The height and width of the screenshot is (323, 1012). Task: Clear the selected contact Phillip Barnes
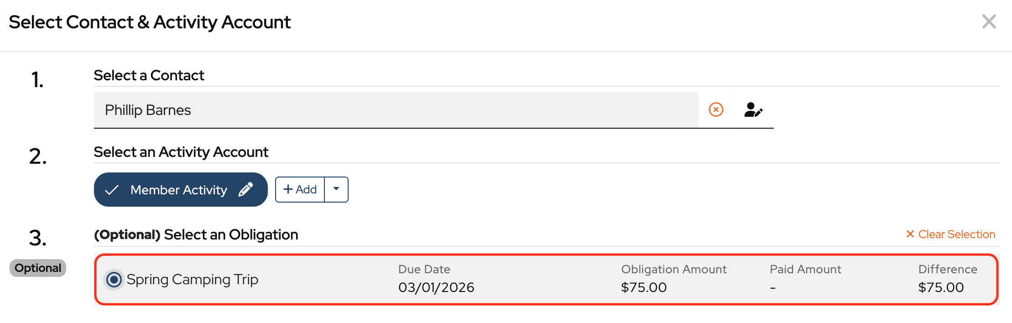tap(716, 110)
